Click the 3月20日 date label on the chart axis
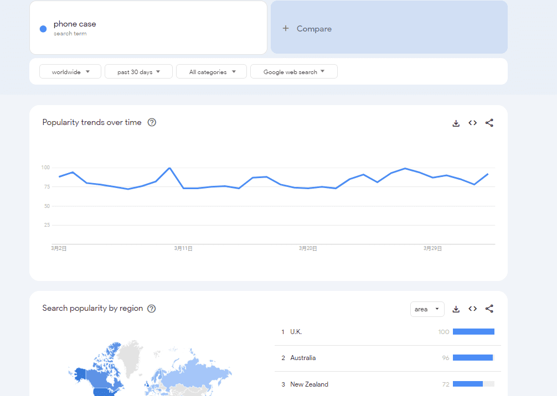557x396 pixels. click(x=308, y=248)
